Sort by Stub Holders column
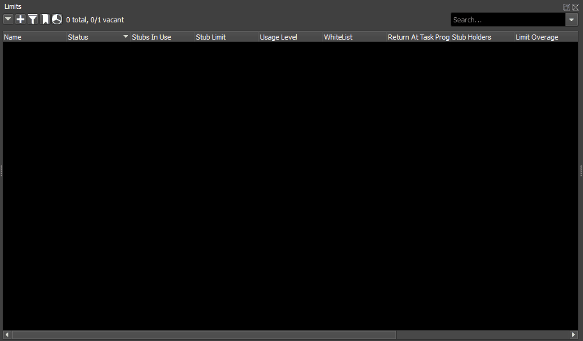The image size is (583, 341). (483, 37)
